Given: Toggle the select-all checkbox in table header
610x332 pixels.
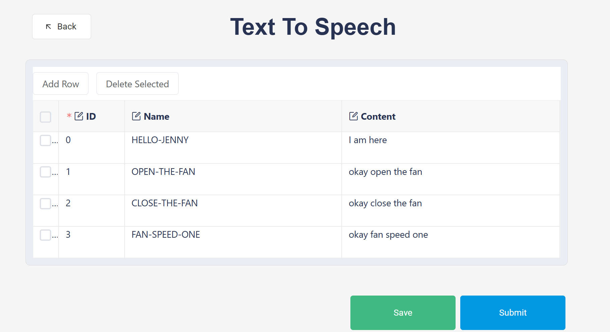Looking at the screenshot, I should (x=46, y=117).
